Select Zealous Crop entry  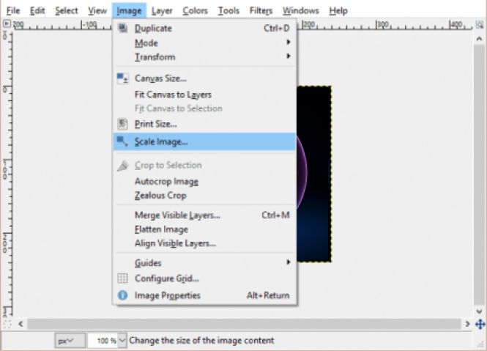click(x=204, y=196)
